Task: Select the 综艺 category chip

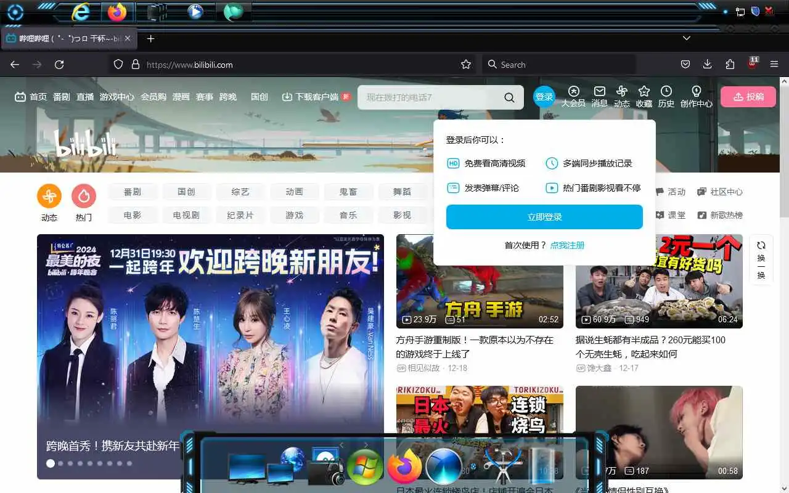Action: pos(240,192)
